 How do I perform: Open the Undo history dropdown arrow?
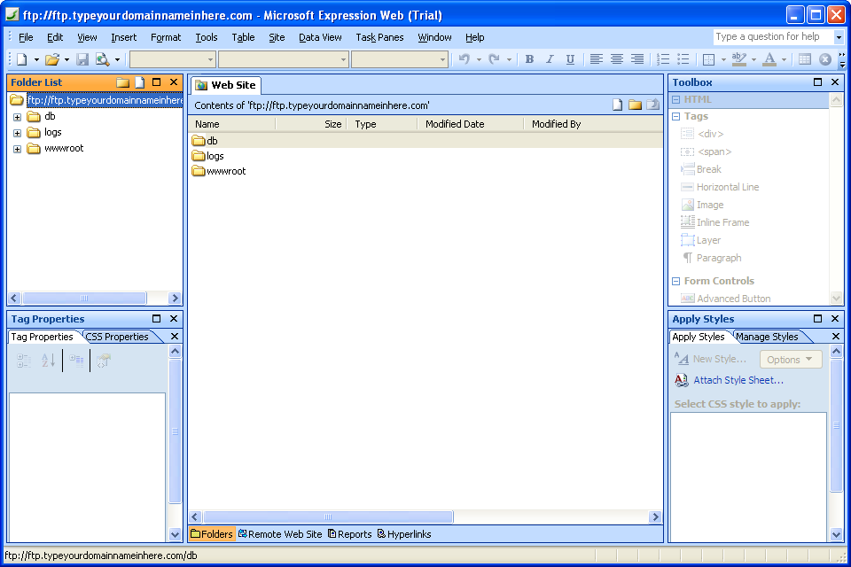tap(479, 59)
